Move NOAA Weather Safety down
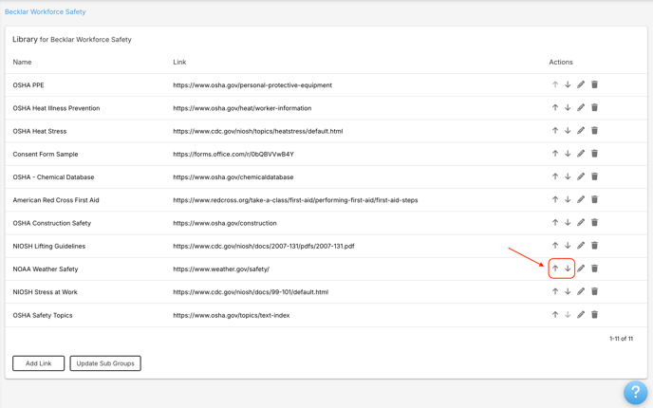 (x=568, y=269)
